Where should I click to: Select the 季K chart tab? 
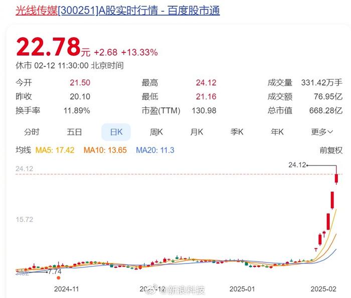[x=237, y=132]
